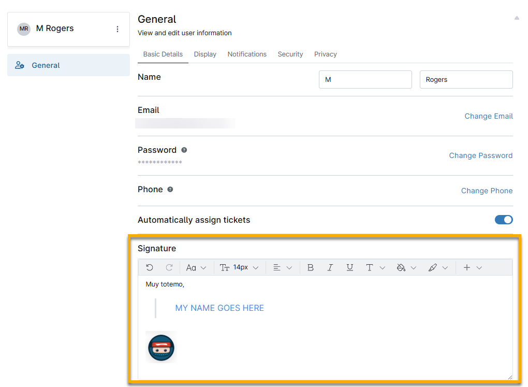The image size is (528, 387).
Task: Click the undo icon in signature editor
Action: (150, 267)
